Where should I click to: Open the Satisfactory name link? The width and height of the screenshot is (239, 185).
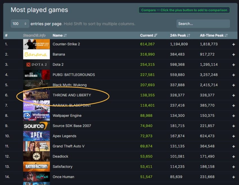pyautogui.click(x=62, y=166)
